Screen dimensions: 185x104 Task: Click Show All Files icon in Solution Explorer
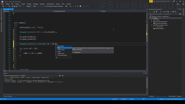point(168,12)
